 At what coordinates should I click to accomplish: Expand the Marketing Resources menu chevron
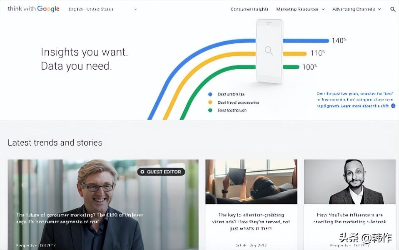point(323,9)
